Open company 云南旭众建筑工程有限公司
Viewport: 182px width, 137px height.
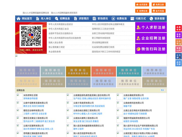pos(85,118)
